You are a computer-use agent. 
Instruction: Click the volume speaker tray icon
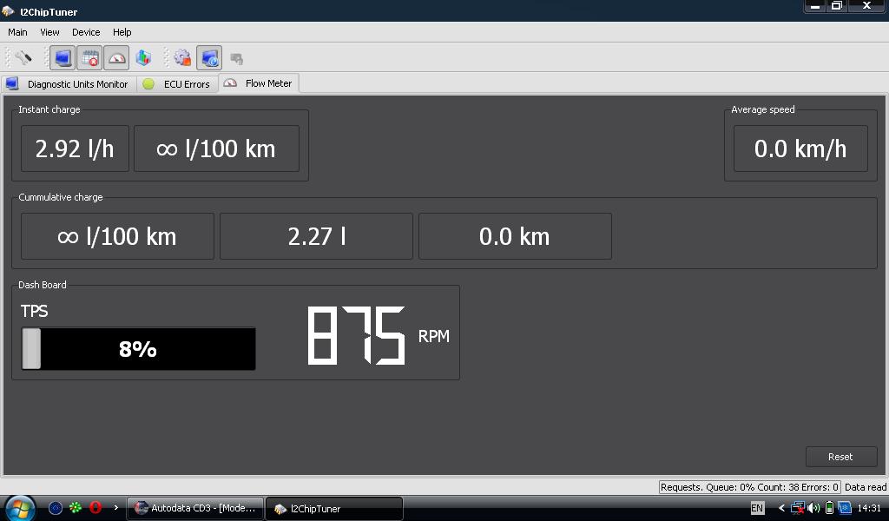tap(813, 508)
